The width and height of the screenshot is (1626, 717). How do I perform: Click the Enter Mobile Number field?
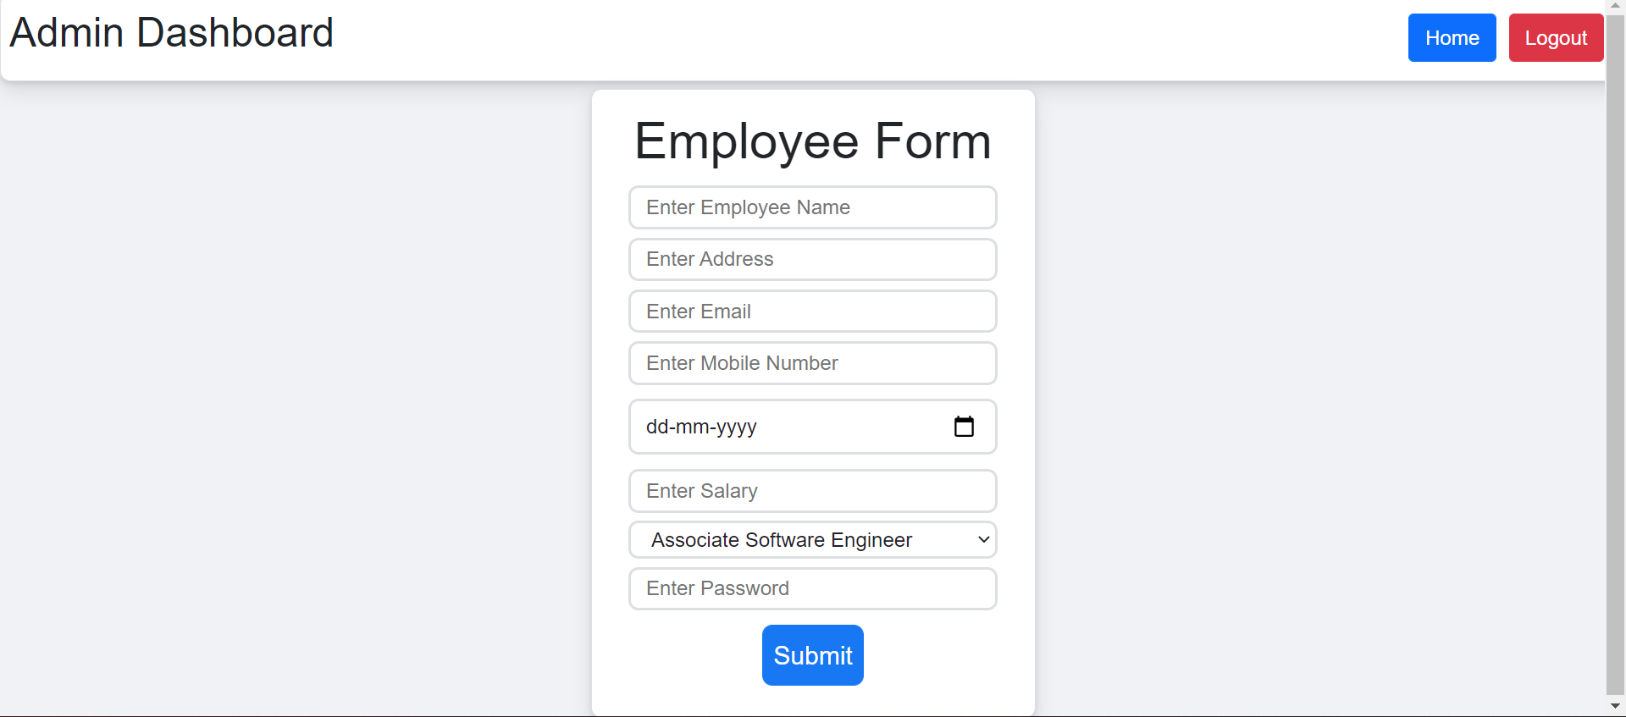click(x=812, y=363)
